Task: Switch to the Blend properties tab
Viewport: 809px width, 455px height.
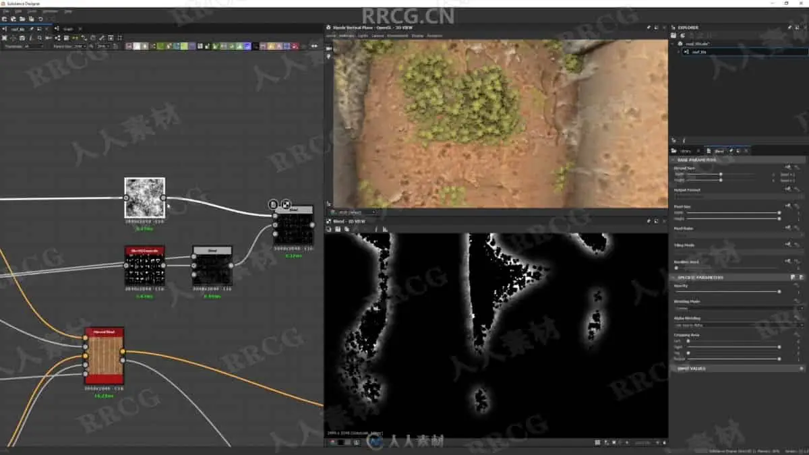Action: pos(719,151)
